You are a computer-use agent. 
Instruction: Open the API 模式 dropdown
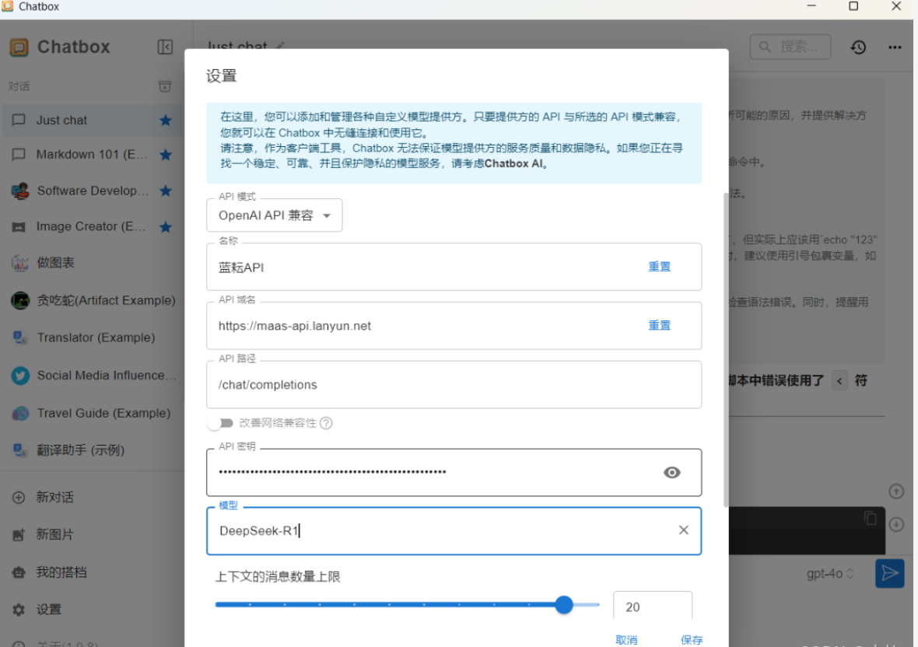coord(274,215)
